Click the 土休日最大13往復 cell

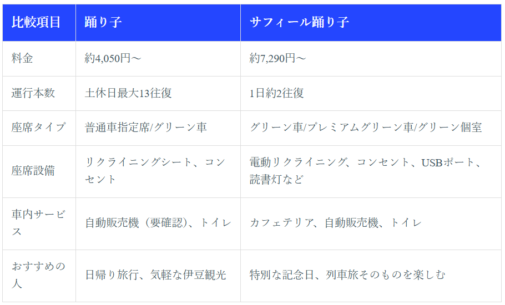(128, 93)
